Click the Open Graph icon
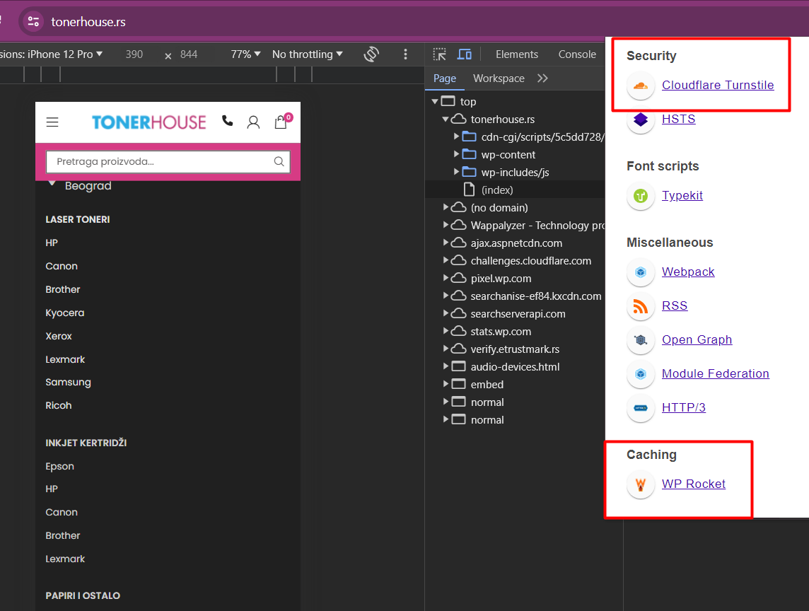 click(x=641, y=340)
